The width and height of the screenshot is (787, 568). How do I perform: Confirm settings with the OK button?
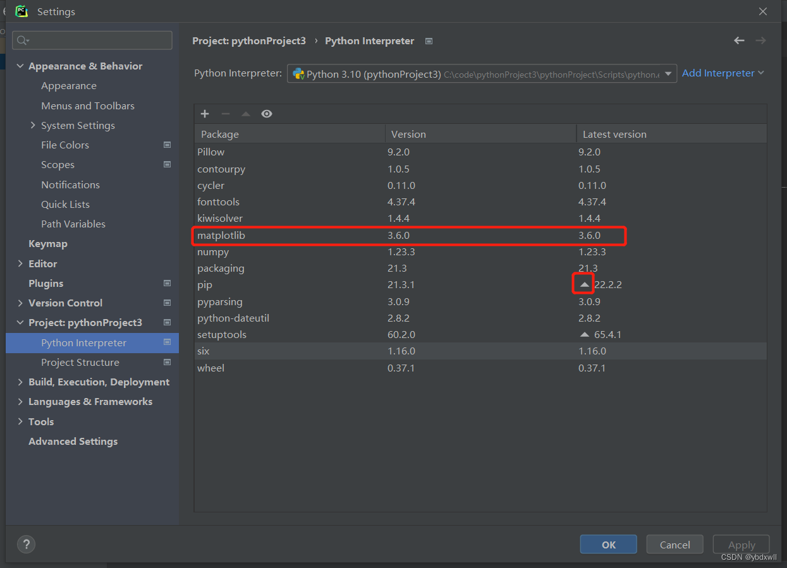coord(607,544)
